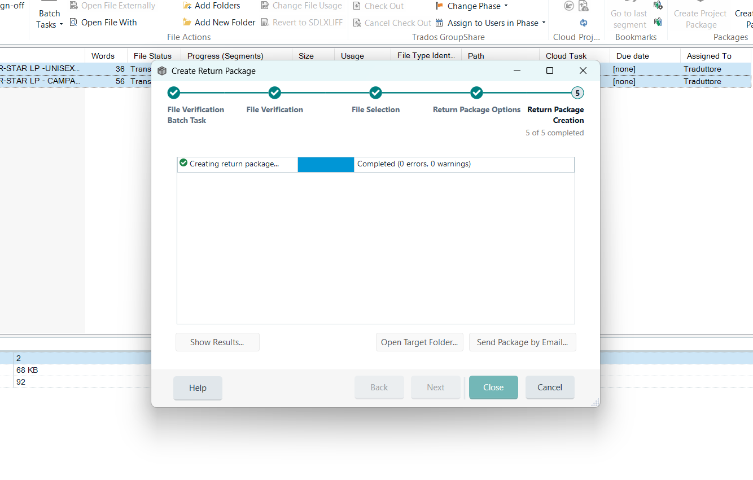Maximize the Create Return Package dialog
This screenshot has width=753, height=480.
pyautogui.click(x=550, y=71)
